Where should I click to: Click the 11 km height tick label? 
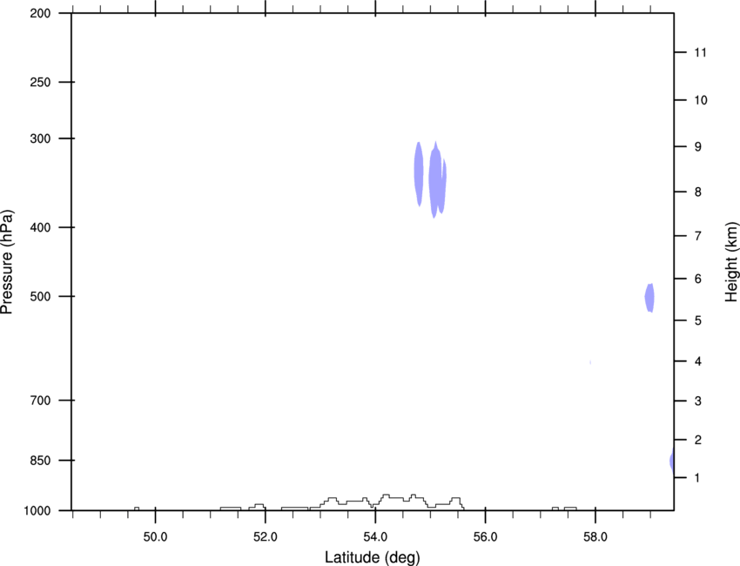pyautogui.click(x=700, y=52)
